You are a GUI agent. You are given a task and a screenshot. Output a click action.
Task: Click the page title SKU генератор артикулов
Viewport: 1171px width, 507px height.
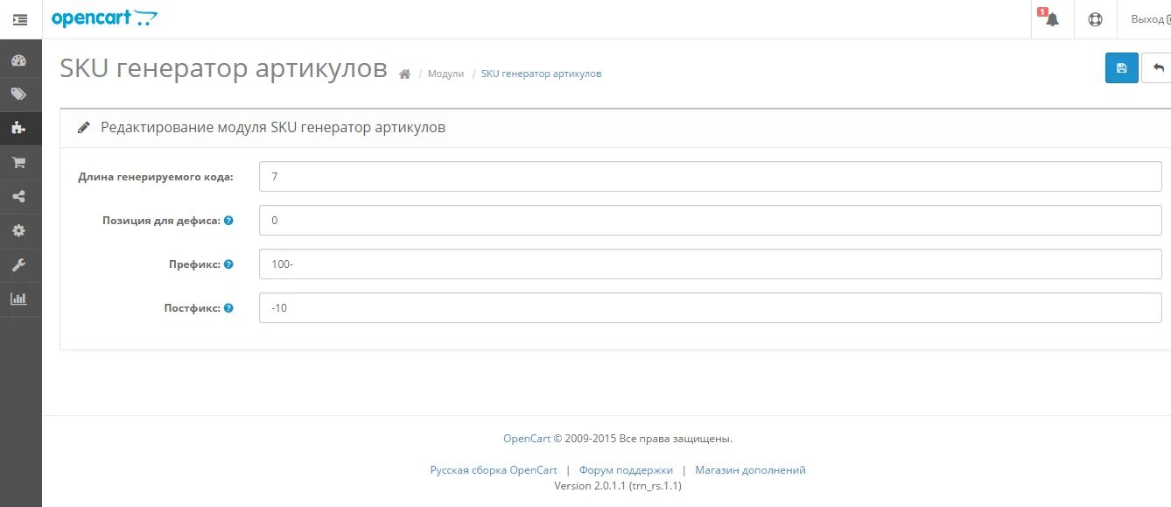[223, 68]
